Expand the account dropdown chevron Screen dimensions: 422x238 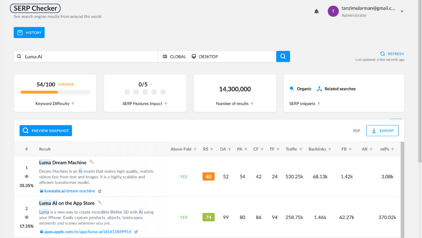pos(402,11)
